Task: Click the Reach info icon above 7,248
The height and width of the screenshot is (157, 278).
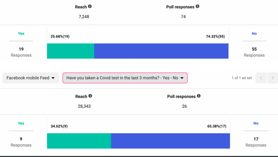Action: 90,6
